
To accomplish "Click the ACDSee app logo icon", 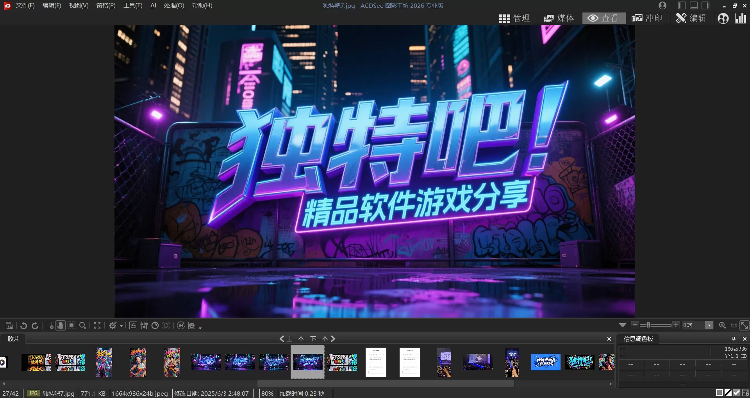I will click(7, 5).
